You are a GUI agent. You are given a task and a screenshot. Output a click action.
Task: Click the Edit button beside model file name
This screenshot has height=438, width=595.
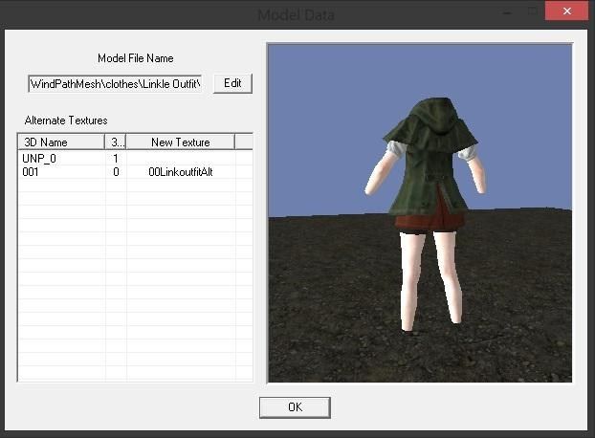(x=232, y=83)
